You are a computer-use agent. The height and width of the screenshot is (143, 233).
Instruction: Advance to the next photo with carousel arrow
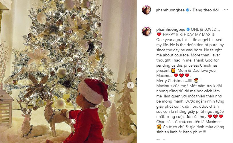131,85
